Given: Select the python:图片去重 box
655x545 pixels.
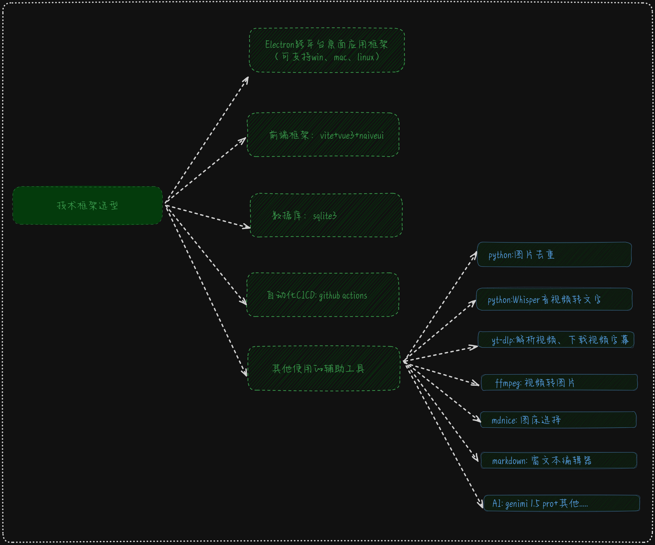Looking at the screenshot, I should (x=554, y=254).
